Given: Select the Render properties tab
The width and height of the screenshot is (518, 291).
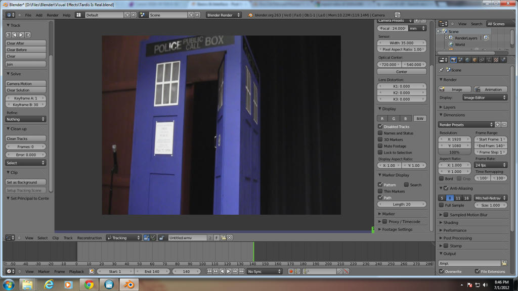Looking at the screenshot, I should pyautogui.click(x=453, y=59).
